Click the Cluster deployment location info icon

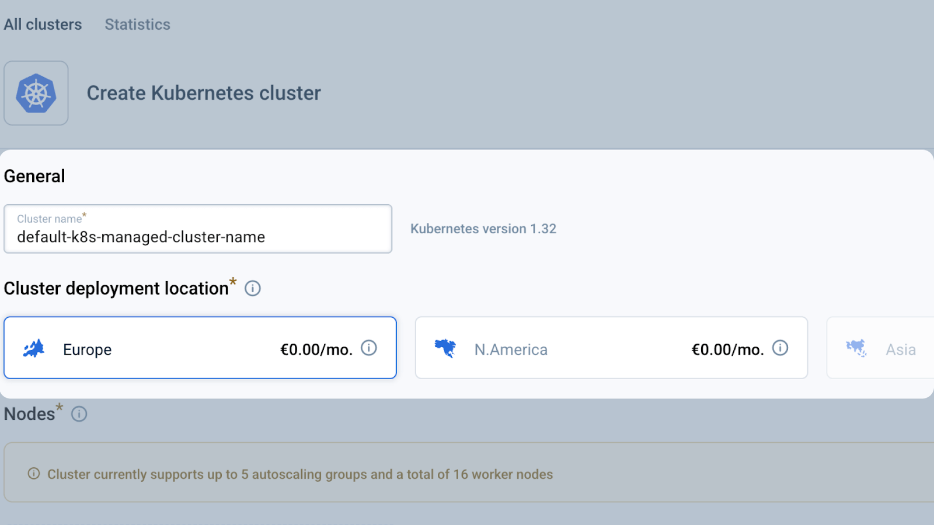253,288
